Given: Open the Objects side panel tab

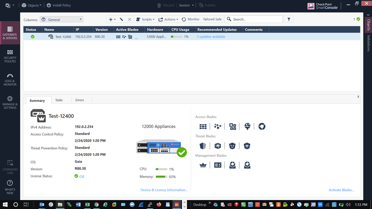Looking at the screenshot, I should 368,25.
